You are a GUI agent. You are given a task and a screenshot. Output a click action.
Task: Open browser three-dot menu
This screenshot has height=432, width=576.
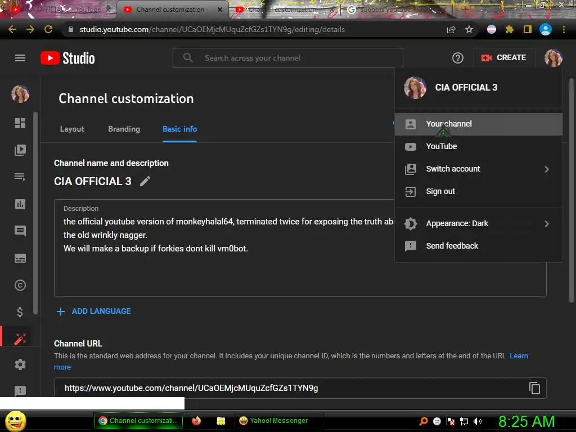click(564, 29)
